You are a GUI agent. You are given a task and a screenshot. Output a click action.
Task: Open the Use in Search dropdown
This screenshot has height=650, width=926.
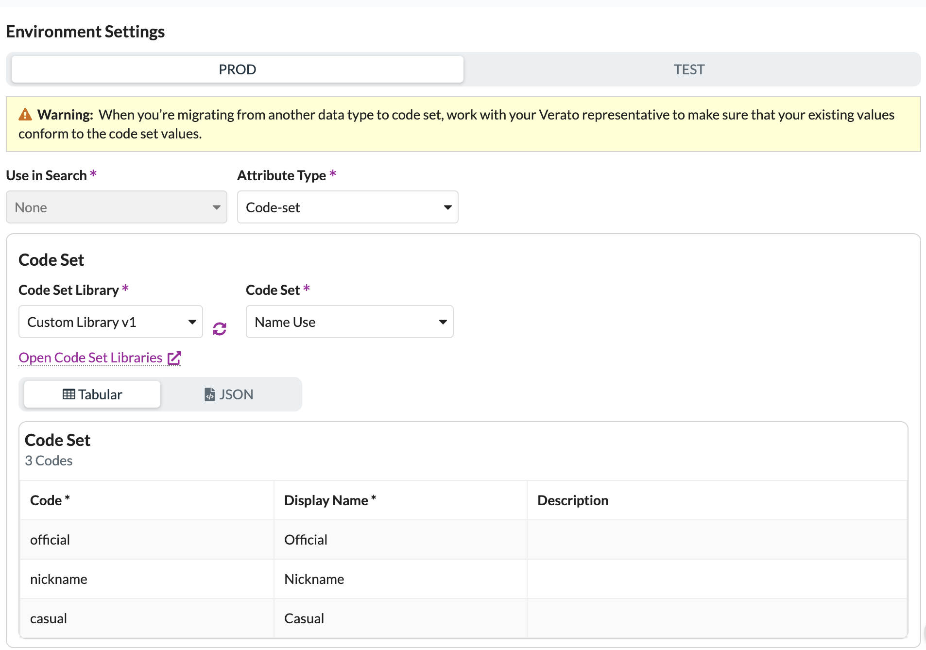(x=117, y=207)
